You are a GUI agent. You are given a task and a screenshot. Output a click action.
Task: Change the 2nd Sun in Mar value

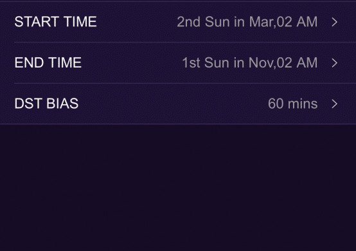click(247, 22)
